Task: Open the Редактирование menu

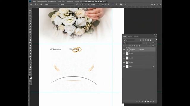Action: (x=42, y=1)
